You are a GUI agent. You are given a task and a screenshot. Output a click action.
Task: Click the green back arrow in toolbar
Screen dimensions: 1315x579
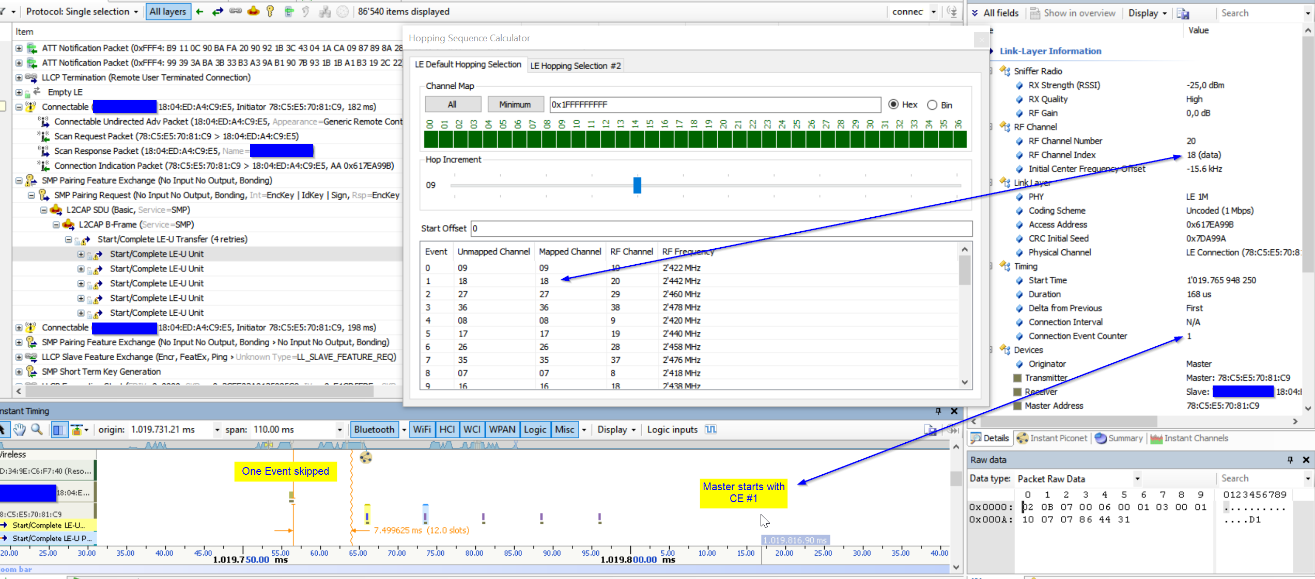[199, 11]
